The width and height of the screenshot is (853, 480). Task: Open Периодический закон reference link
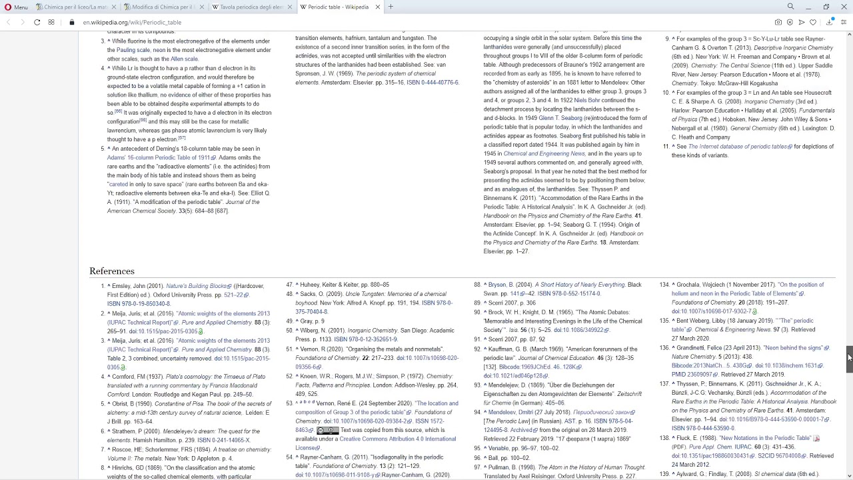coord(604,412)
